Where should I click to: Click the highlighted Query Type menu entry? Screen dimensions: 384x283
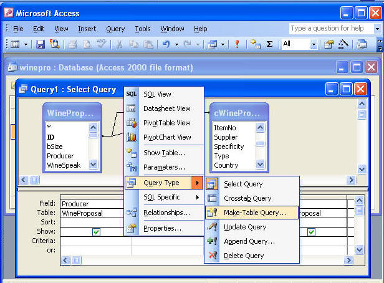click(x=164, y=183)
